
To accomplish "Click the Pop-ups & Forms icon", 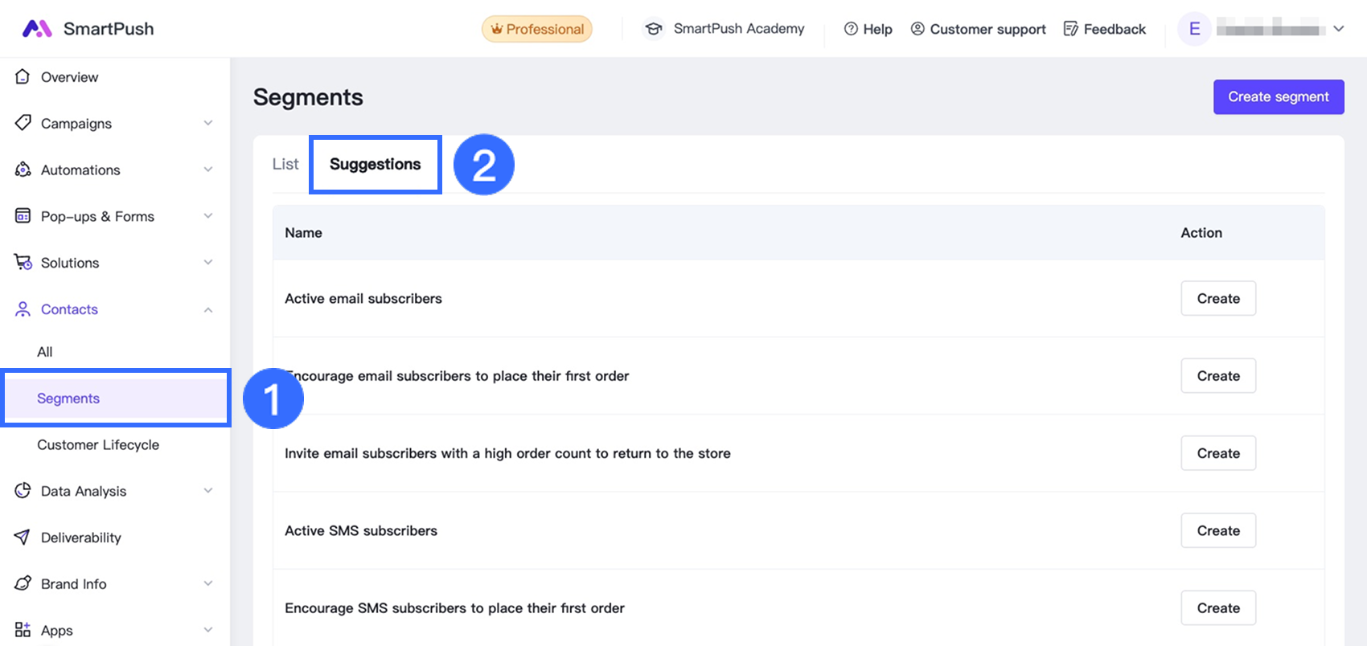I will (23, 216).
